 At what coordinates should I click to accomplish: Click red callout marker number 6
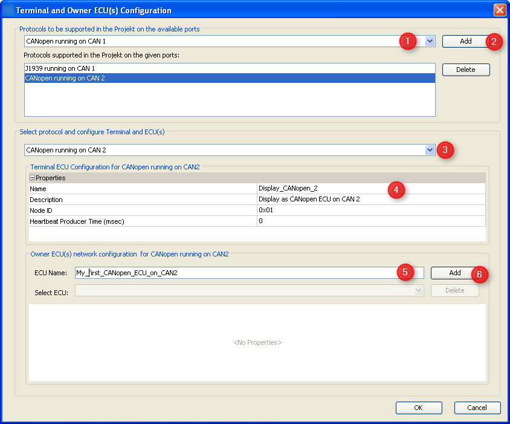click(480, 275)
